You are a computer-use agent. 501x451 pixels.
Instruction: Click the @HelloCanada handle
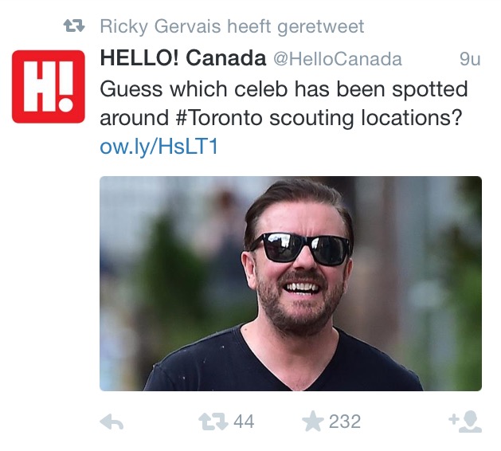(x=338, y=60)
